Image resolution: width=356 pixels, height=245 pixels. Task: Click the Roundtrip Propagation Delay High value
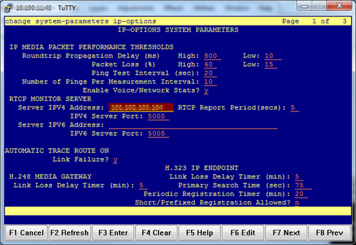coord(212,56)
